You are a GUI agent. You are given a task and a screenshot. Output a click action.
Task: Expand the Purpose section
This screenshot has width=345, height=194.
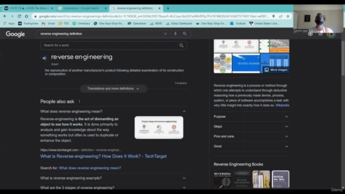(x=251, y=116)
